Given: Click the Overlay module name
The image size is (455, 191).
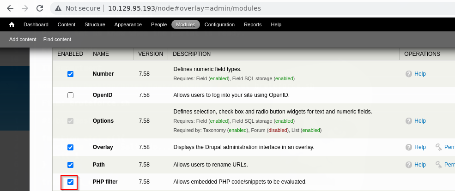Looking at the screenshot, I should [103, 147].
